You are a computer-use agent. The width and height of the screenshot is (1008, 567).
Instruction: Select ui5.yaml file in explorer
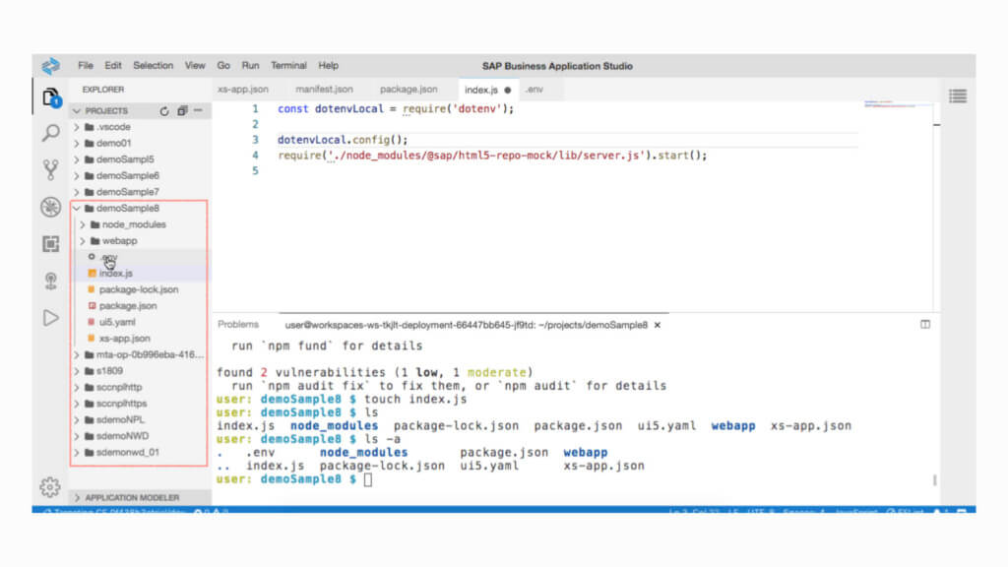[117, 322]
